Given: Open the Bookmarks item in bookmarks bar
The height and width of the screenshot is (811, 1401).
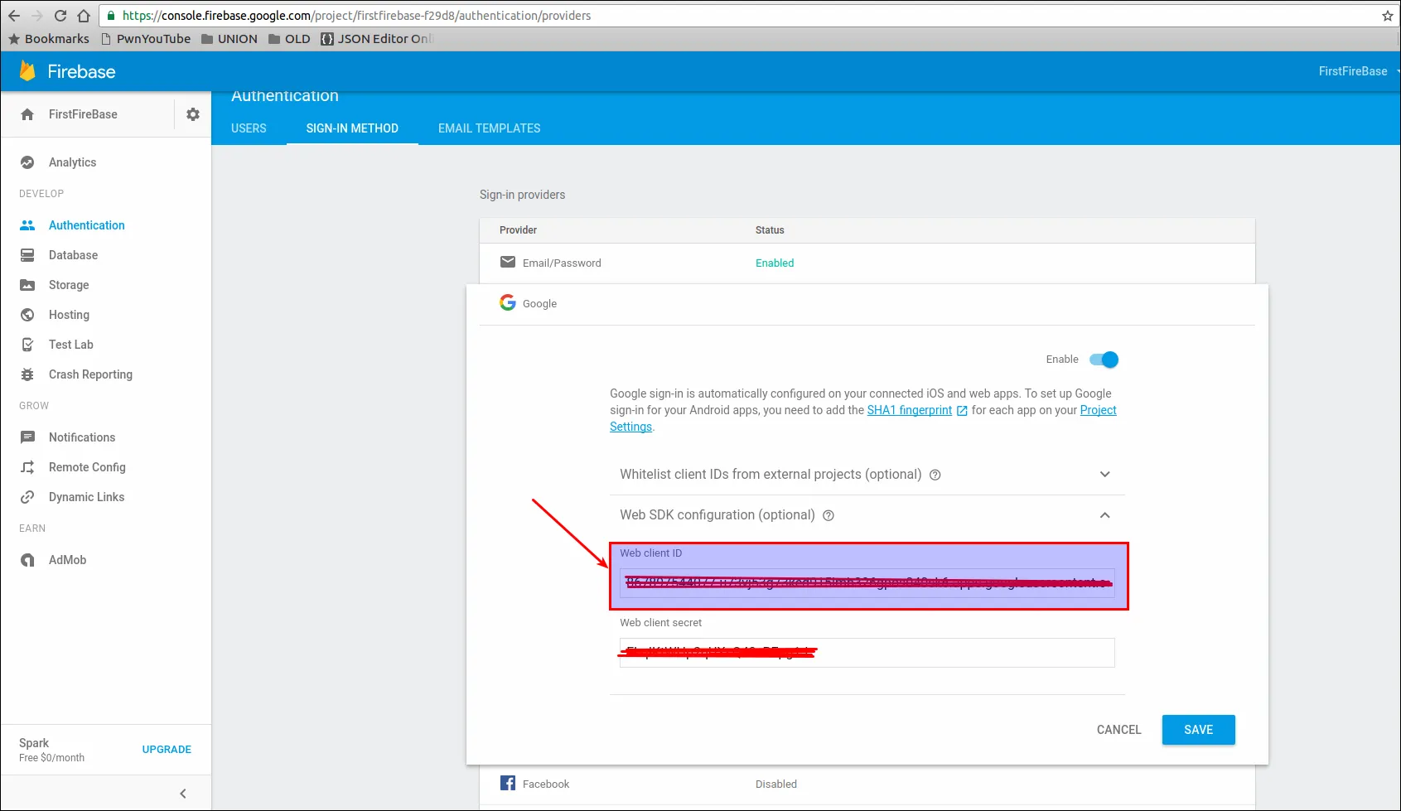Looking at the screenshot, I should tap(49, 39).
